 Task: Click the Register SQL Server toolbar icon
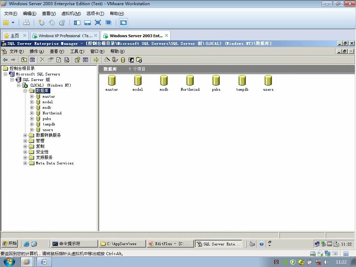click(x=115, y=60)
